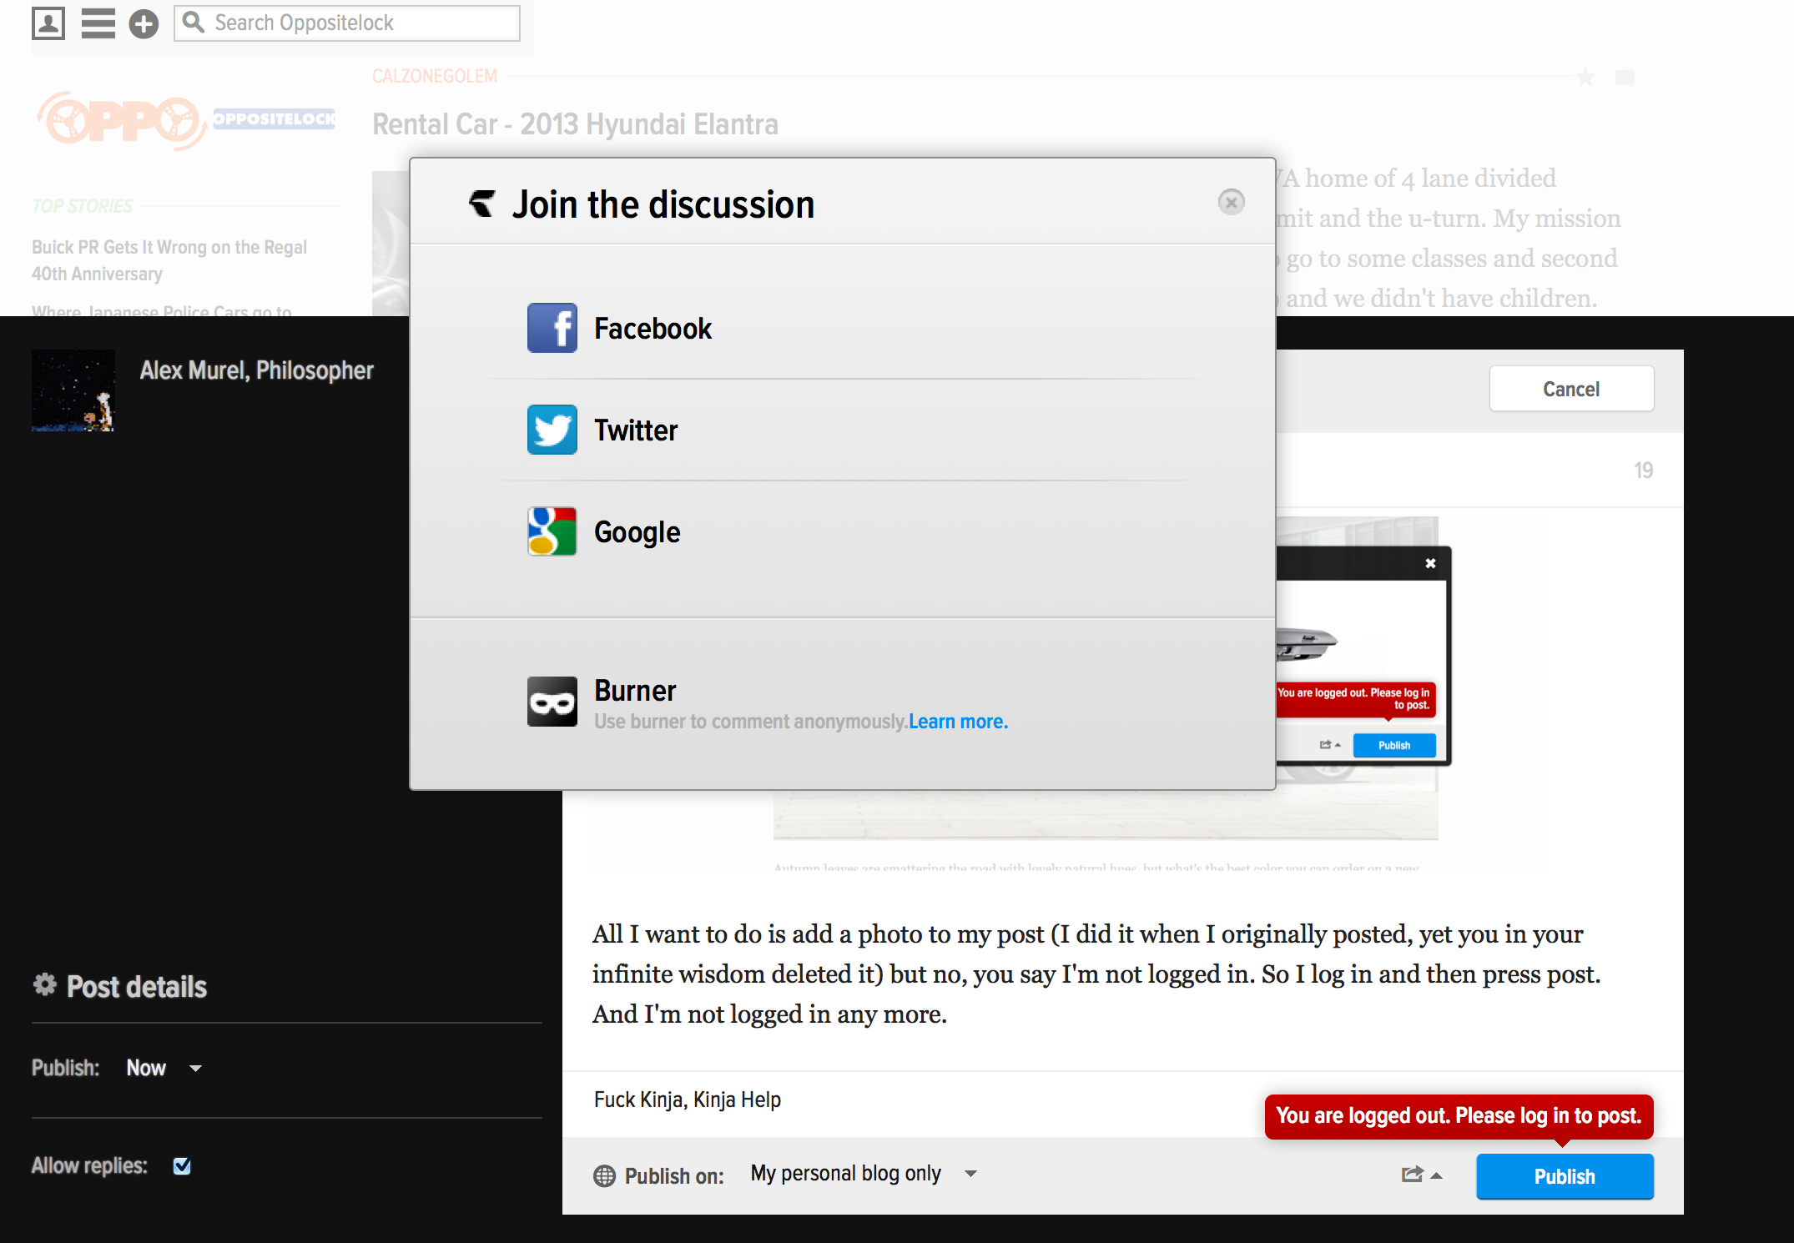This screenshot has width=1794, height=1243.
Task: Toggle Allow replies checkbox
Action: pos(182,1165)
